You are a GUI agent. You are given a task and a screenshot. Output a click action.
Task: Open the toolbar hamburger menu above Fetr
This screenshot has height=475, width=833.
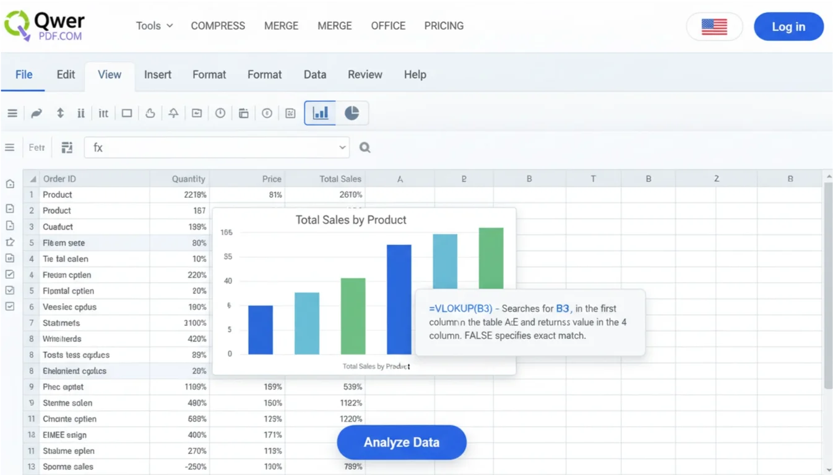tap(12, 113)
